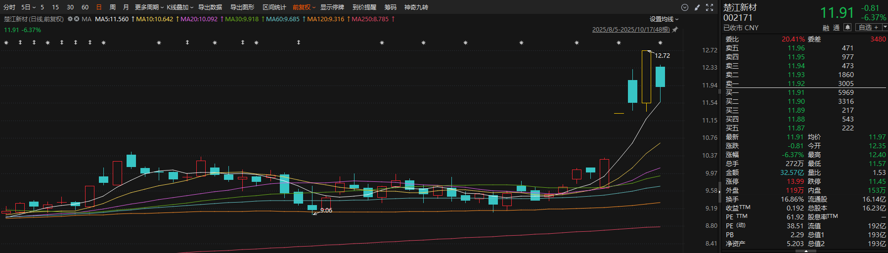Click the 楚江新材(日线,前复权) chart title

click(34, 19)
